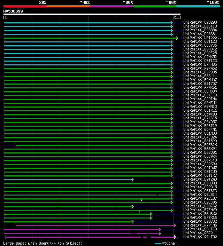Click the cyan 50char scale bar icon
Viewport: 223px width, 246px height.
(158, 243)
